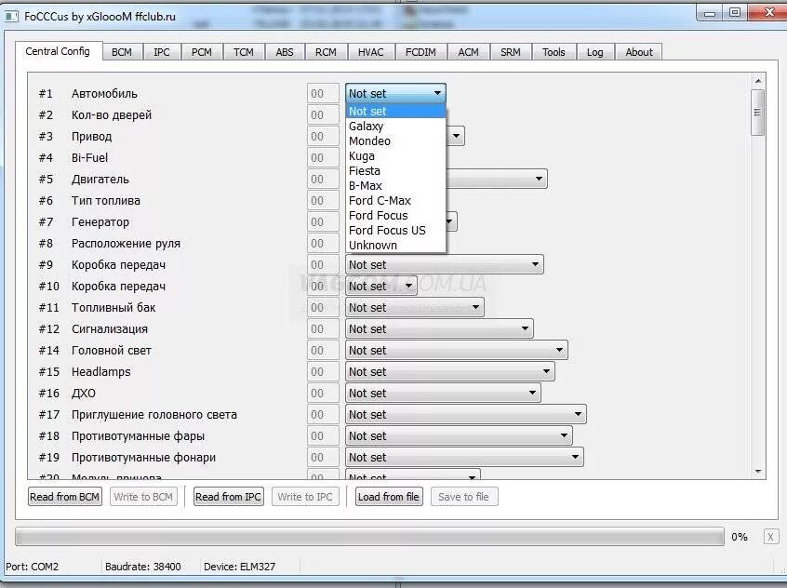Switch to the HVAC tab
The height and width of the screenshot is (588, 787).
(x=371, y=52)
